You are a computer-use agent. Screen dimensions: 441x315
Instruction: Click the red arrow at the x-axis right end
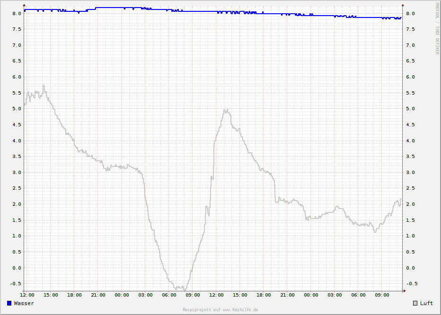[404, 291]
